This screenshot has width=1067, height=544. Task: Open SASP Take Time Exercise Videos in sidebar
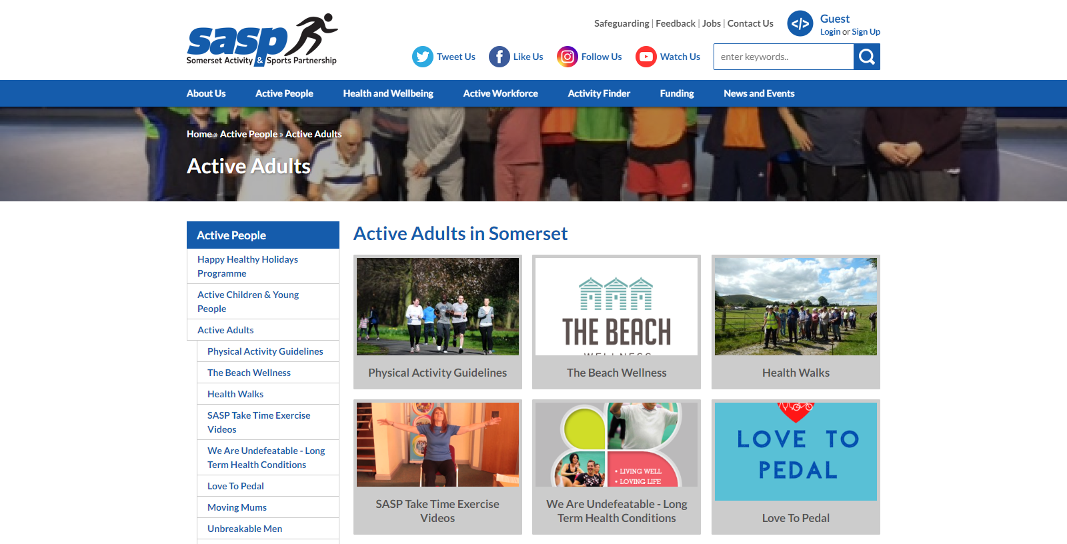click(268, 422)
